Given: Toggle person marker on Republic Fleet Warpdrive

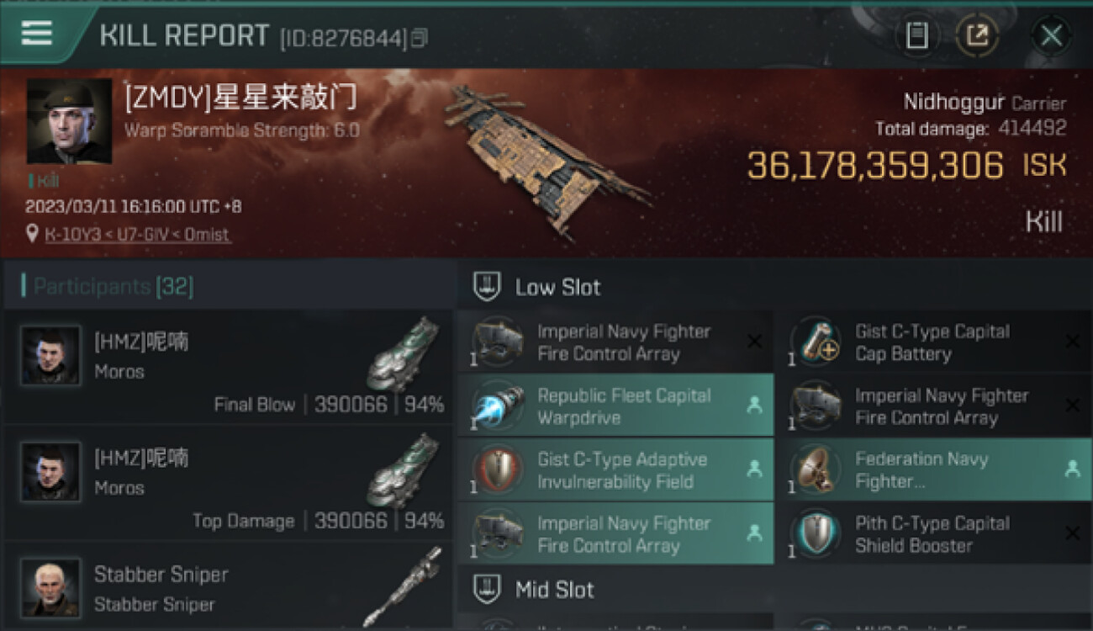Looking at the screenshot, I should (x=754, y=406).
